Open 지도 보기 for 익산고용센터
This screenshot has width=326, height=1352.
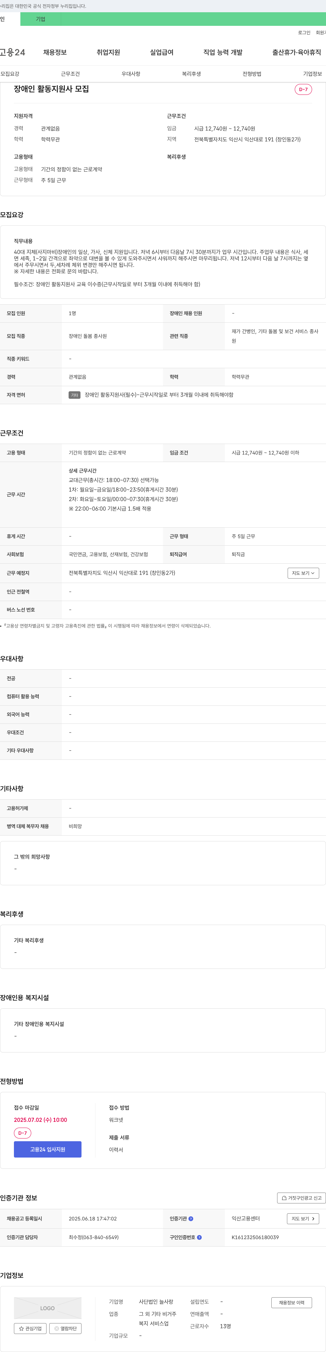pos(303,1219)
